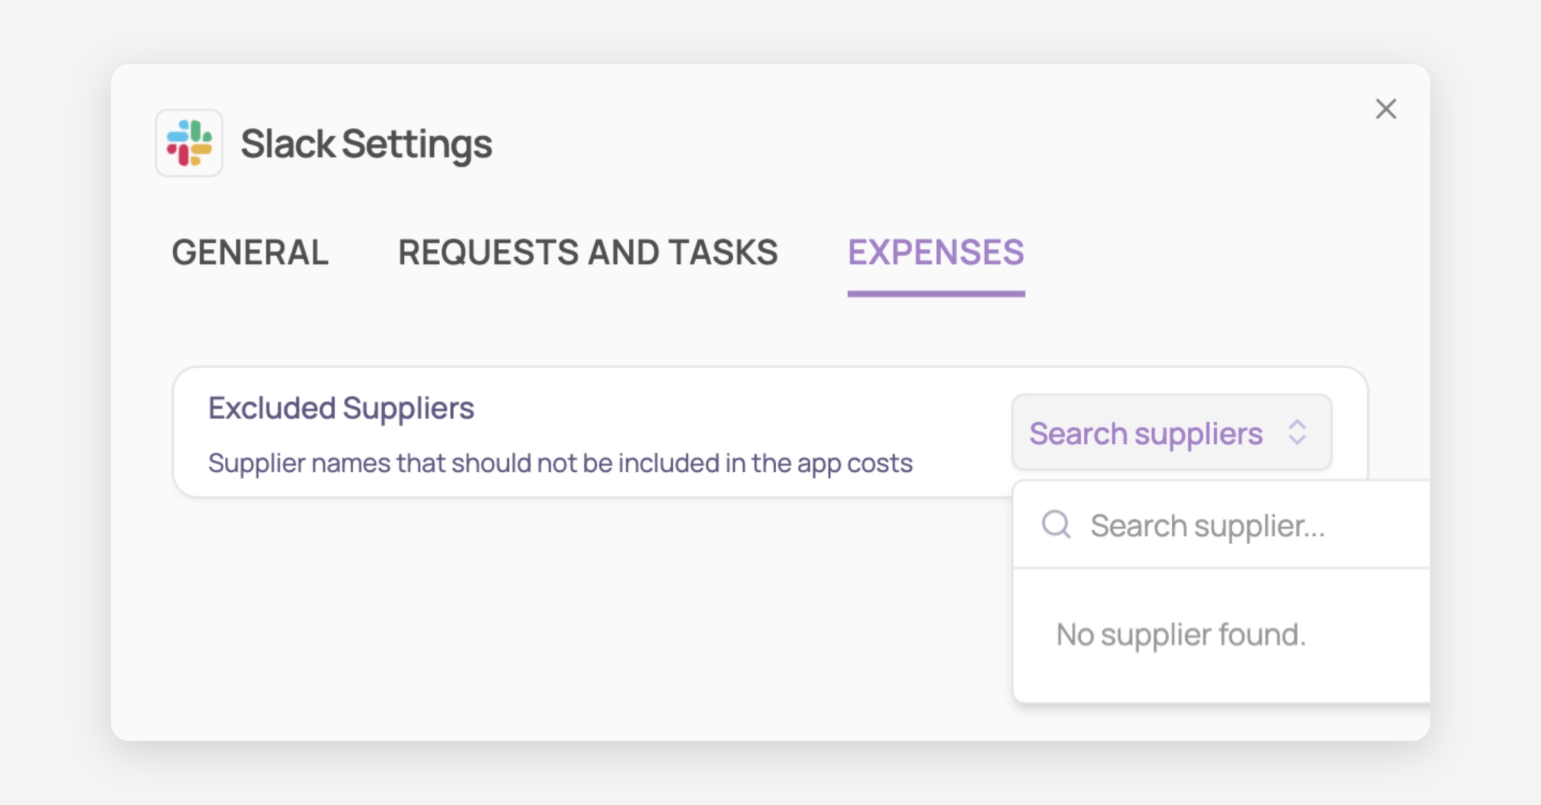This screenshot has height=805, width=1541.
Task: Click the magnifying glass search icon
Action: (x=1056, y=524)
